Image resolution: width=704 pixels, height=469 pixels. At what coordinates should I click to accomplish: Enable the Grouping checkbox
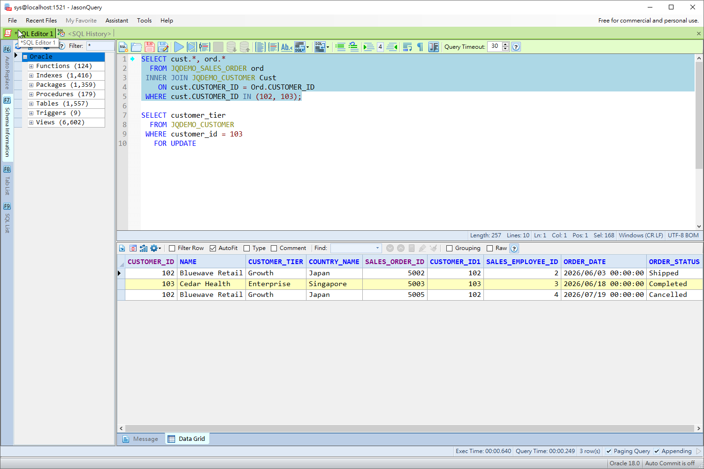pyautogui.click(x=449, y=249)
